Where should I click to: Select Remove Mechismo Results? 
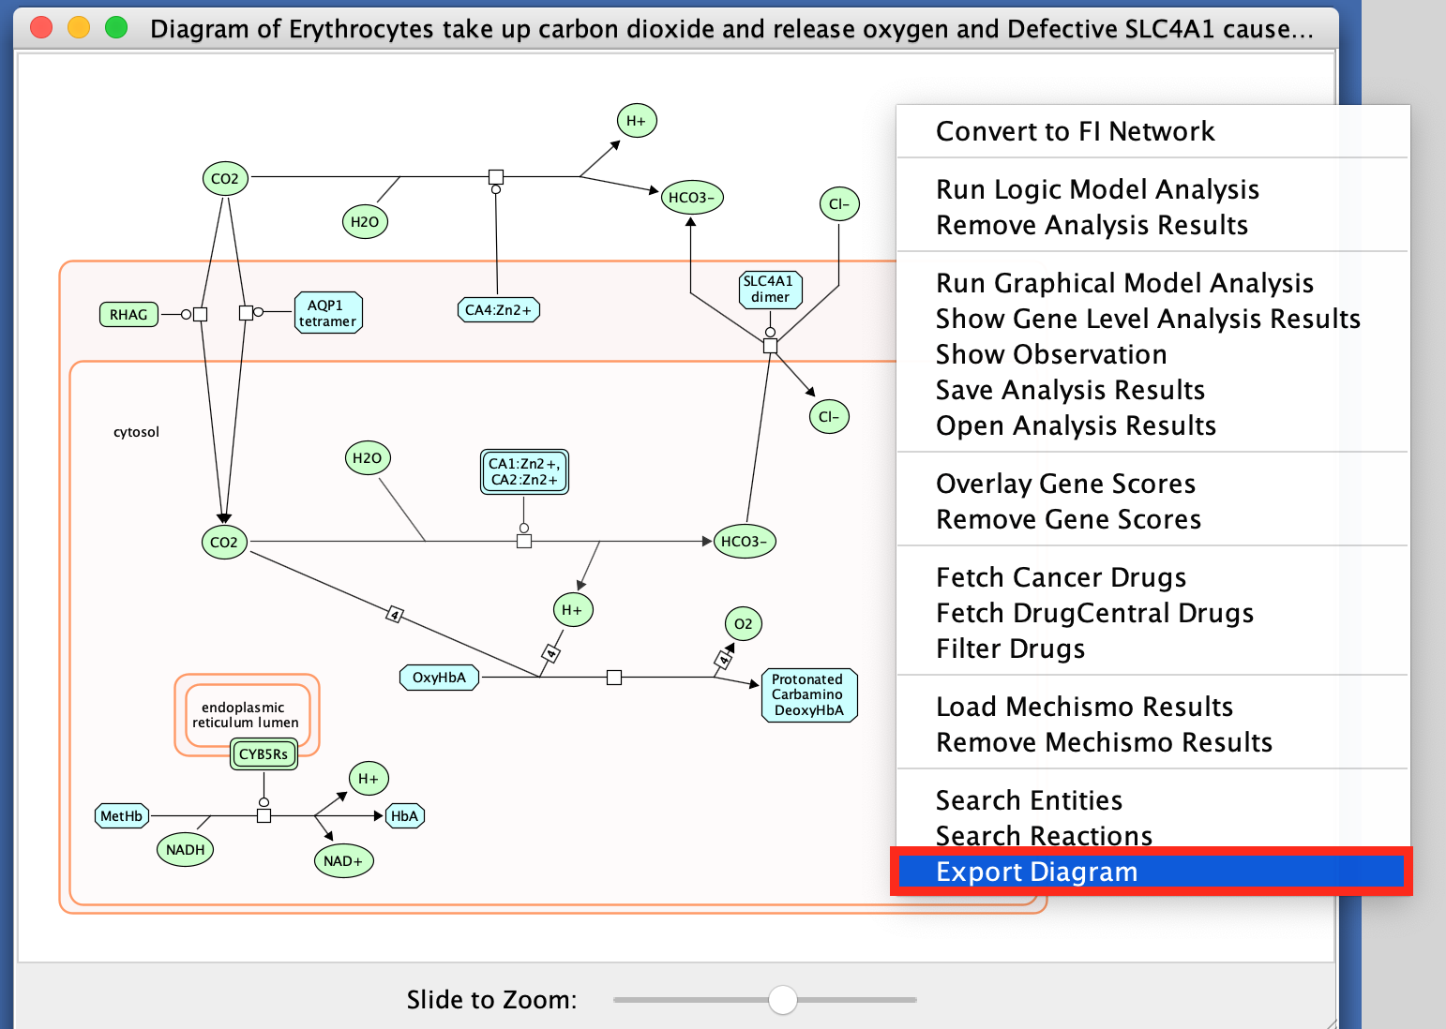(x=1153, y=742)
